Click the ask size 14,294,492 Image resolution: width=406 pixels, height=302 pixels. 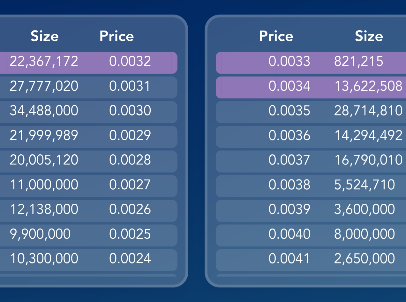(x=368, y=135)
